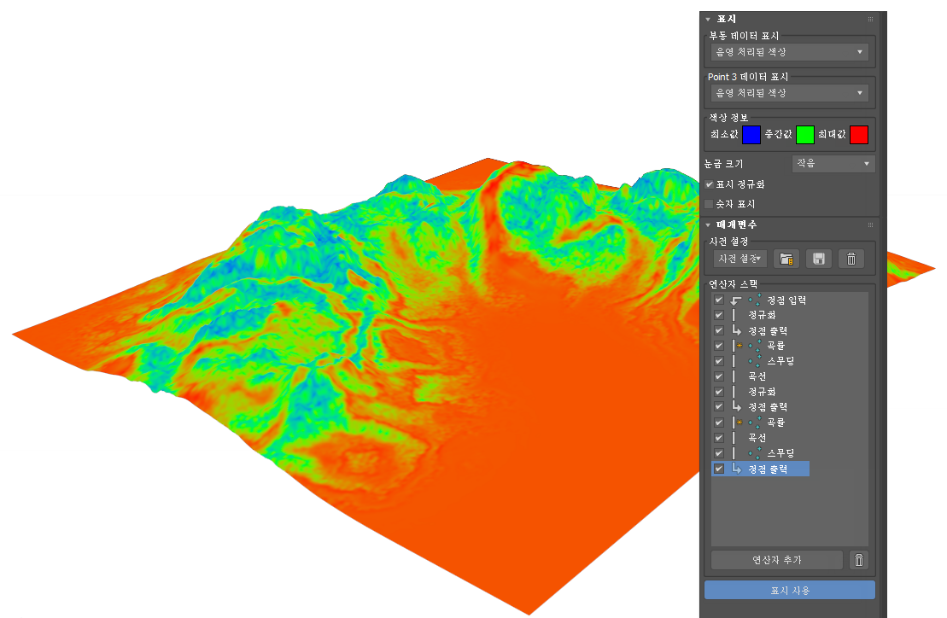Open the 부동 데이터 표시 dropdown
The width and height of the screenshot is (947, 618).
(789, 52)
